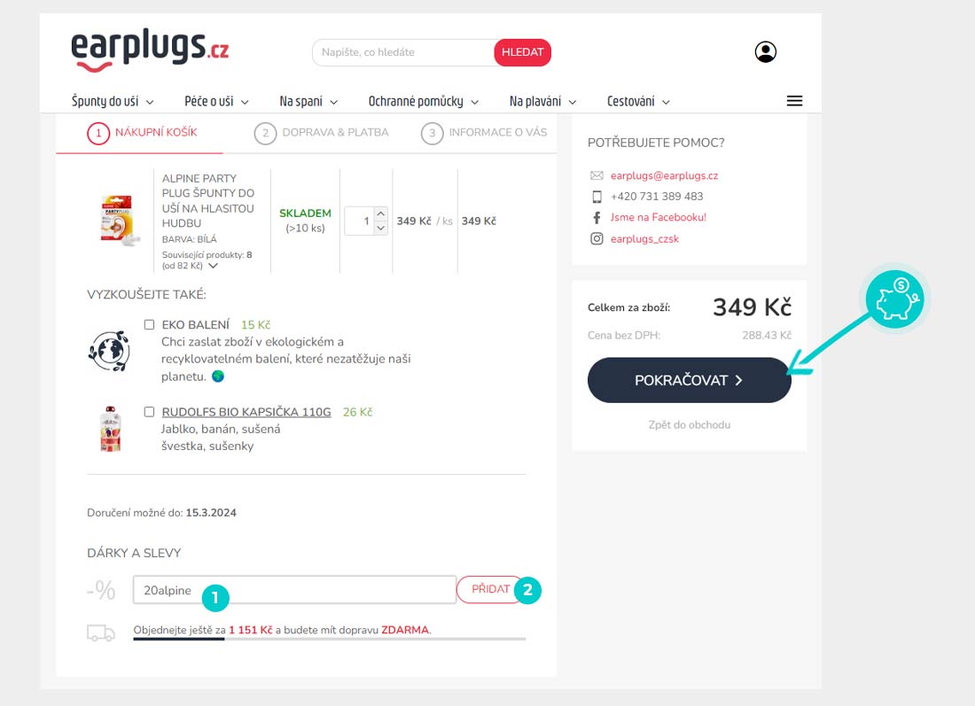Increase quantity with the up arrow
This screenshot has width=975, height=706.
point(380,213)
